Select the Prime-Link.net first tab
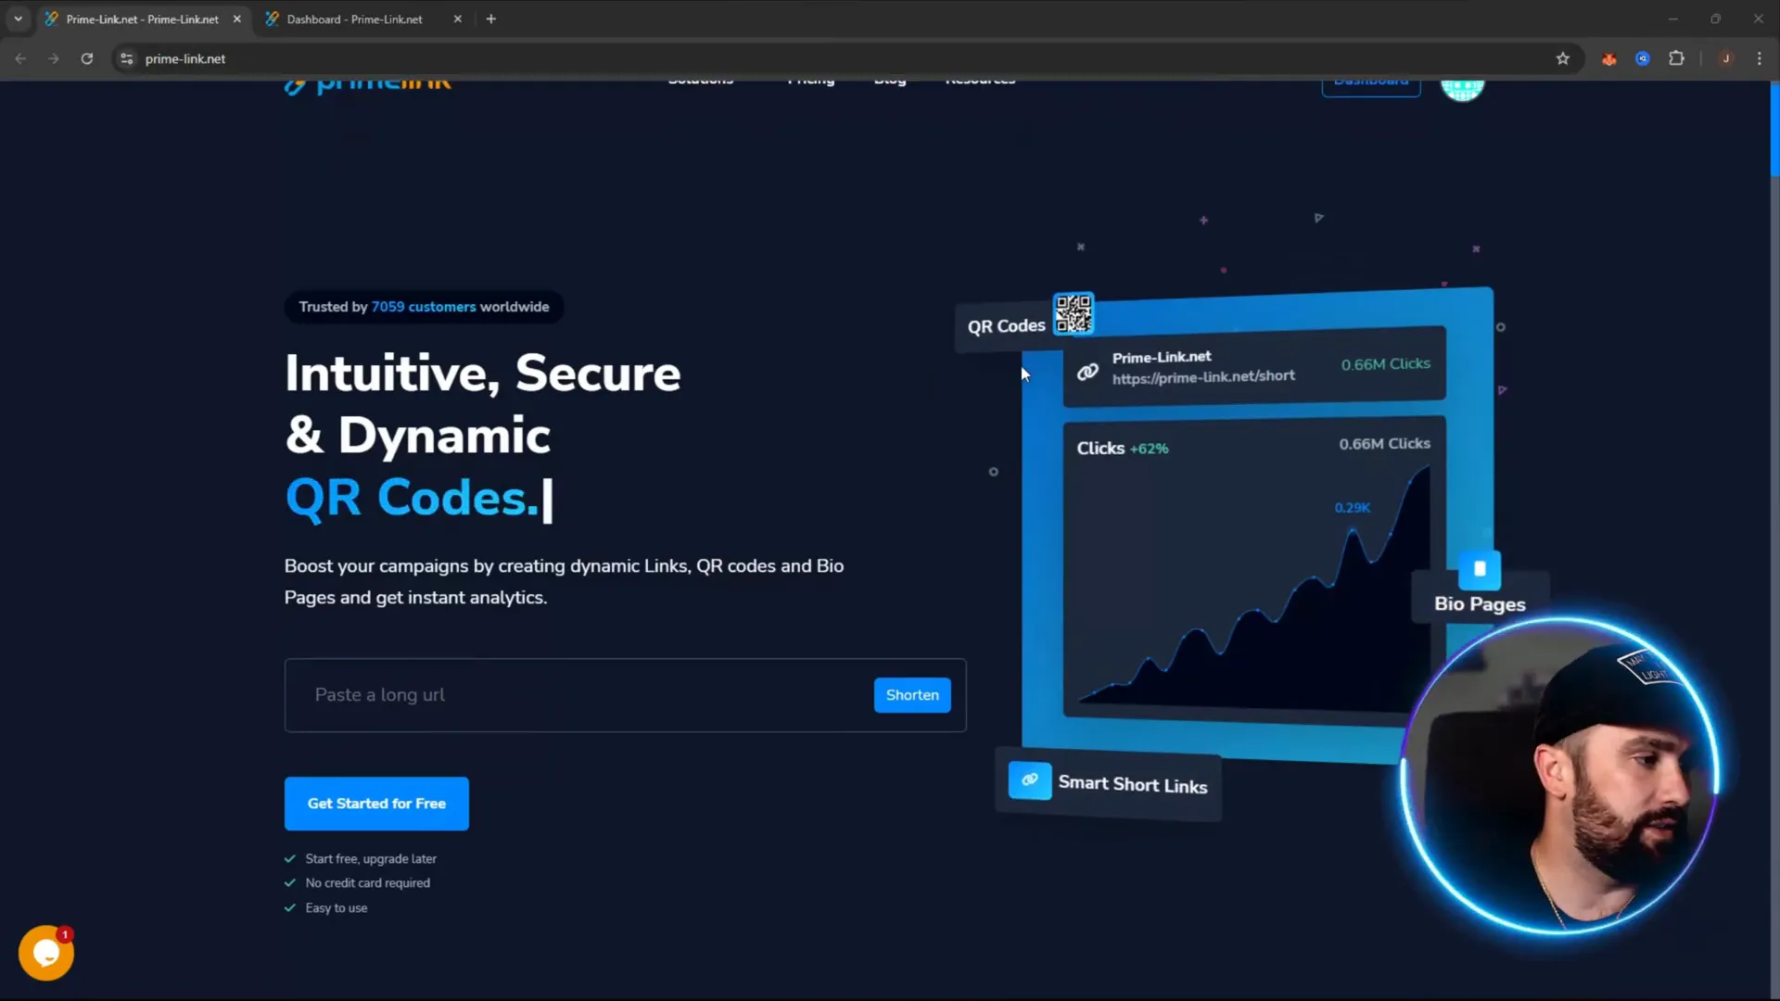This screenshot has width=1780, height=1001. (x=142, y=19)
